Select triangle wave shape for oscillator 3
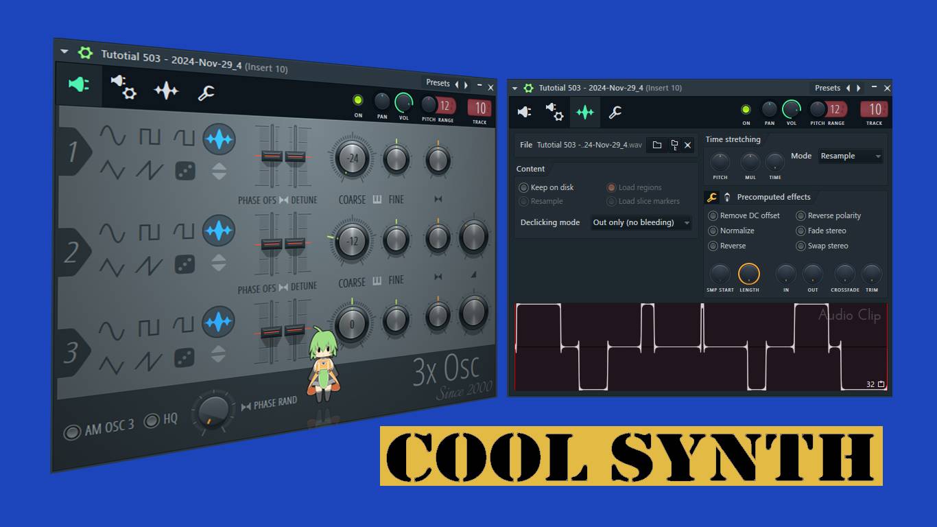This screenshot has height=527, width=937. click(x=112, y=364)
